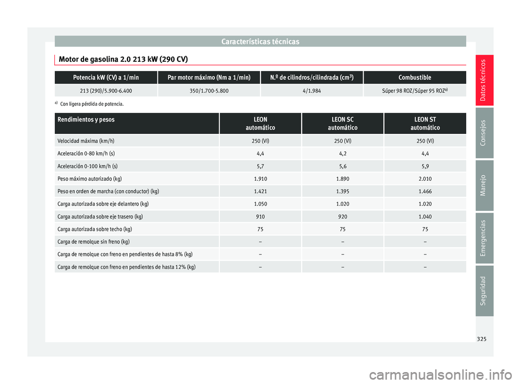The width and height of the screenshot is (521, 384).
Task: Click the LEON SC maximum weight 1.890
Action: pyautogui.click(x=342, y=179)
